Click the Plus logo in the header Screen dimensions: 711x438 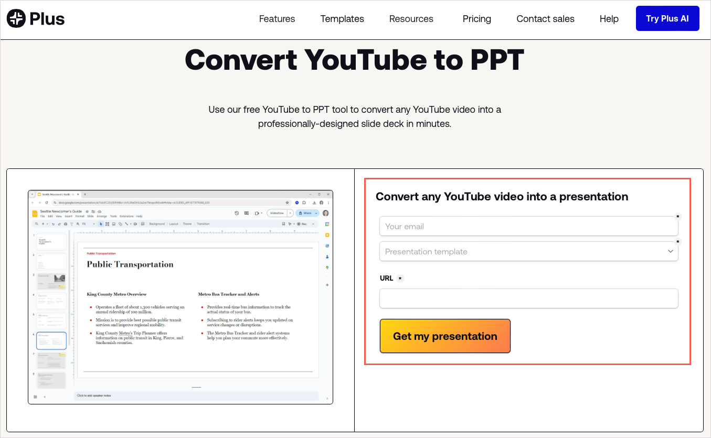36,19
